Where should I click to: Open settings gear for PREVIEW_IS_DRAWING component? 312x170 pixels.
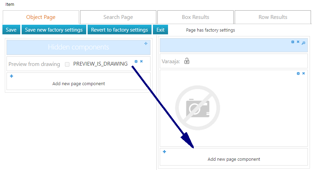tap(136, 61)
